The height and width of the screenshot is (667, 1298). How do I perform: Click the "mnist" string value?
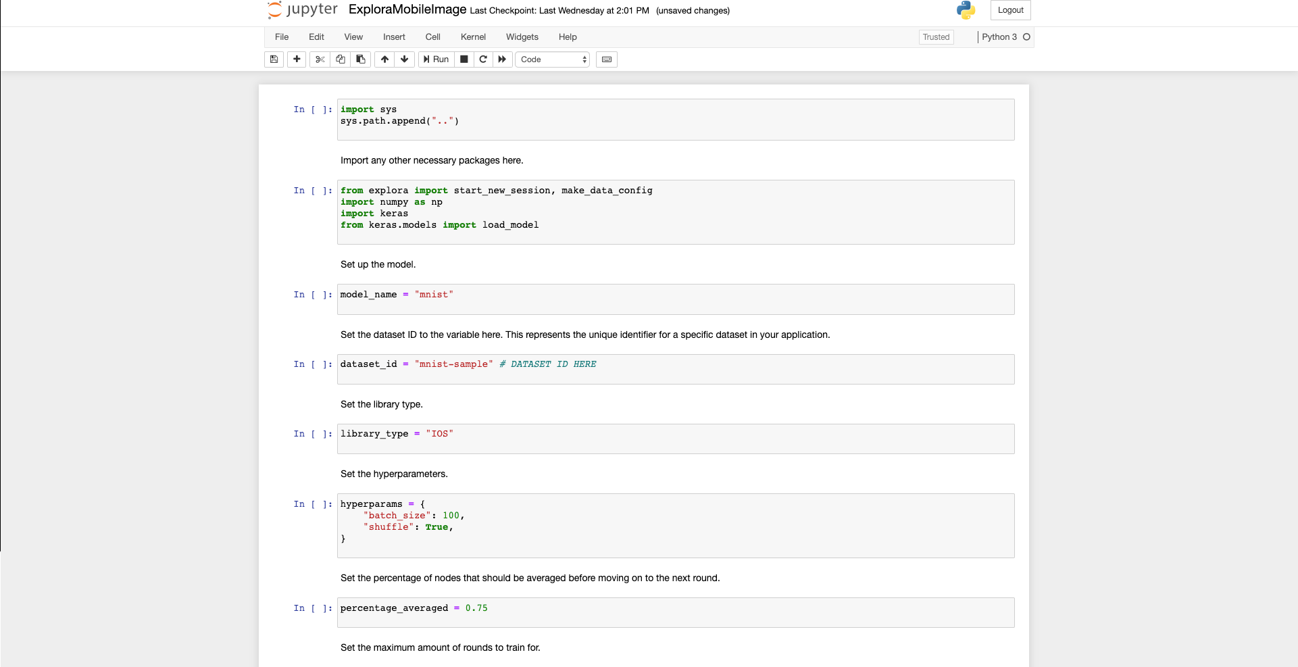click(434, 295)
